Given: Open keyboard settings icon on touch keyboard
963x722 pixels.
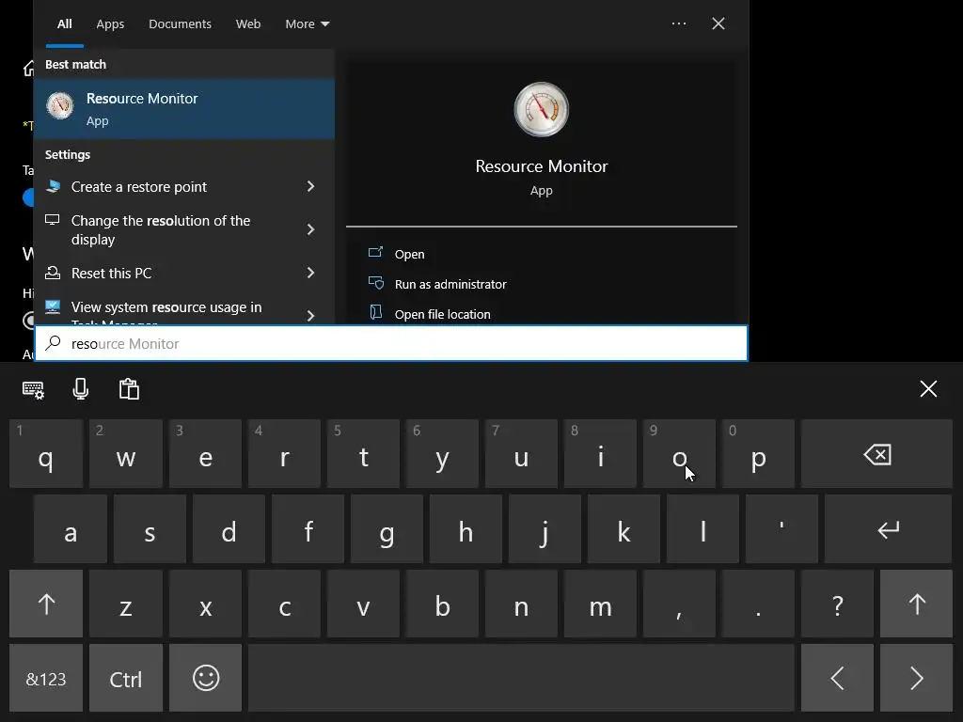Looking at the screenshot, I should tap(33, 389).
